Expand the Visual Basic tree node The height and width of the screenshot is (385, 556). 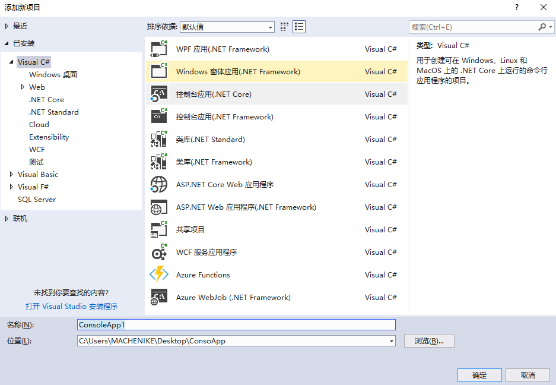click(x=11, y=175)
